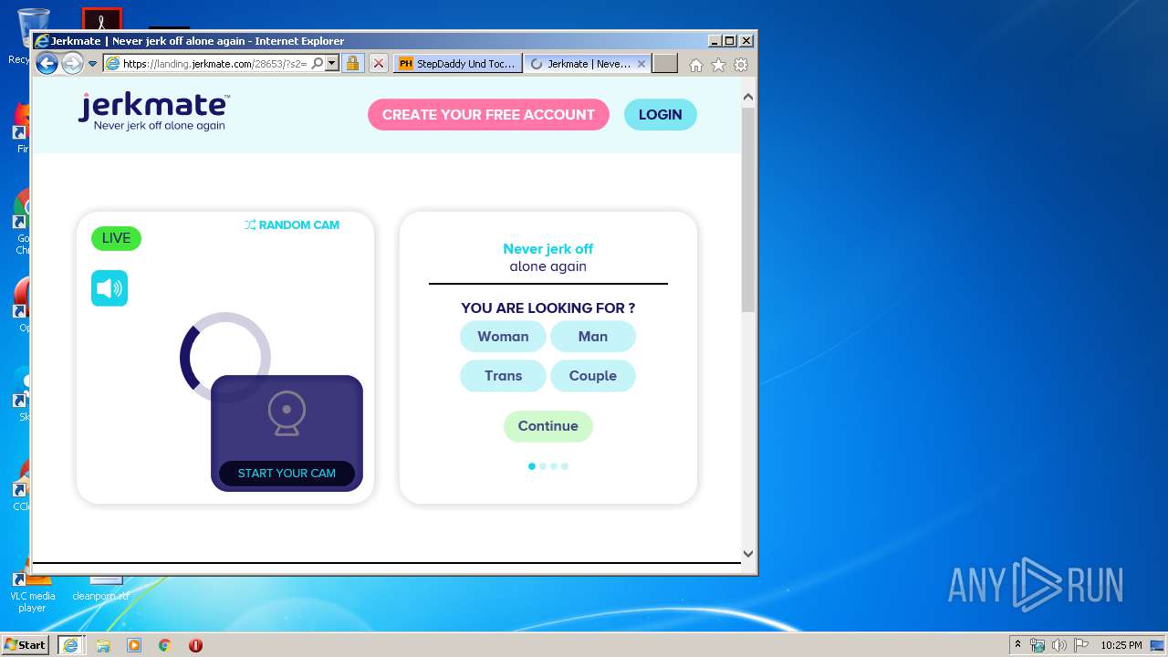
Task: Open a new blank tab
Action: 665,64
